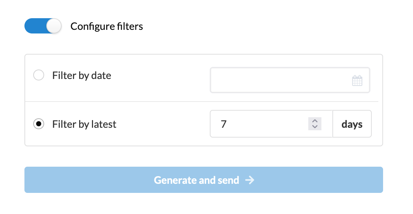Click the Generate and send button
Viewport: 413px width, 214px height.
204,180
